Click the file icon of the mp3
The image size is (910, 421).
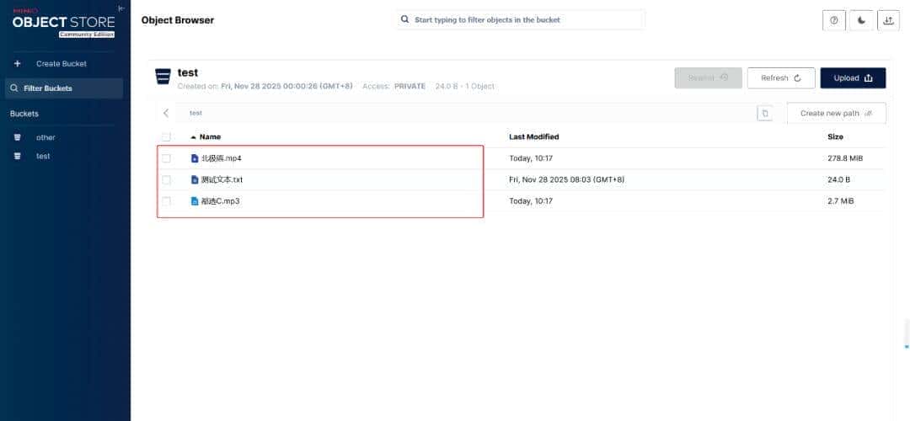click(195, 201)
